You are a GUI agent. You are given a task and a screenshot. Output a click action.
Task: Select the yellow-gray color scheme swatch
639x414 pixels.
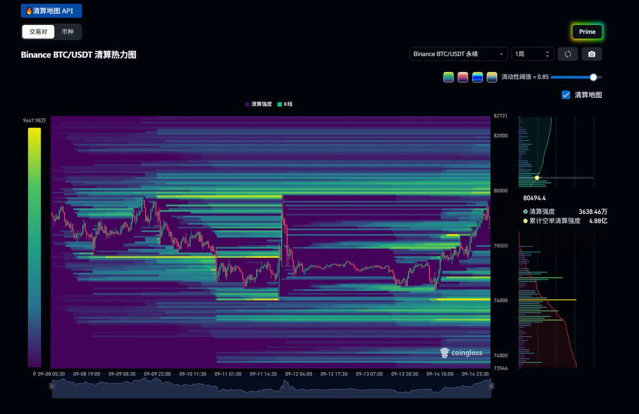point(491,77)
